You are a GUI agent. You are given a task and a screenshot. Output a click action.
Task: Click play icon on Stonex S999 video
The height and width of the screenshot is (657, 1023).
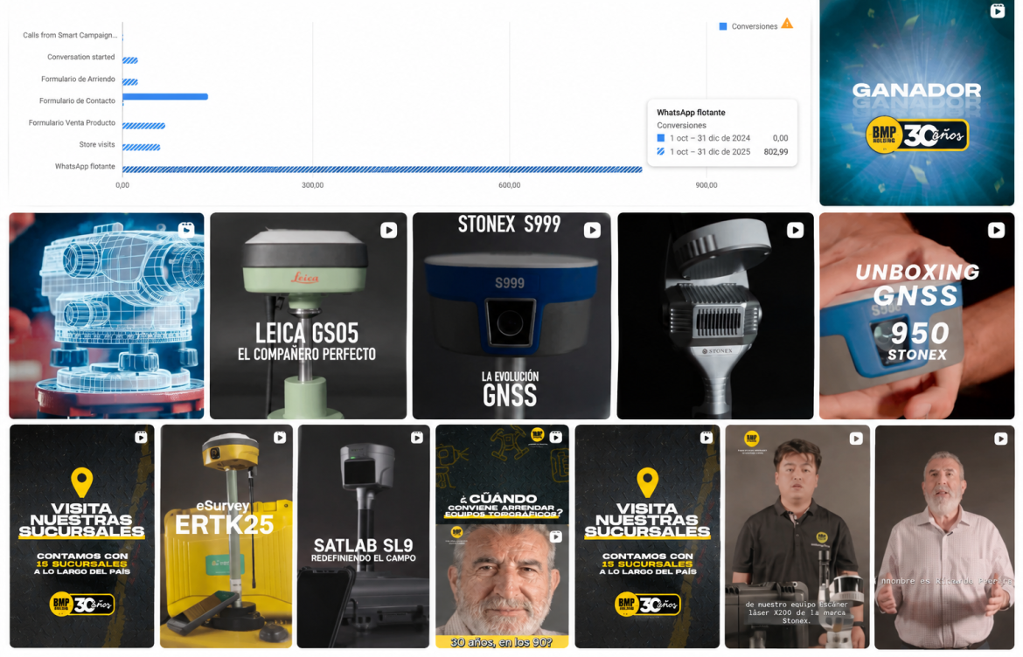point(593,230)
